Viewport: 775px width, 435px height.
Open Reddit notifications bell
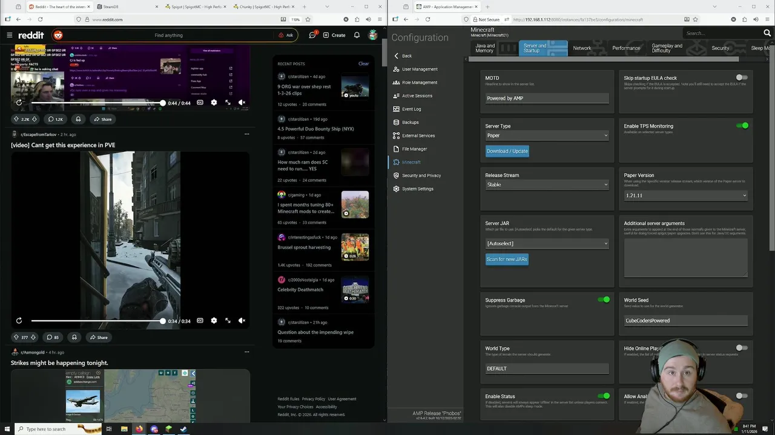[357, 35]
